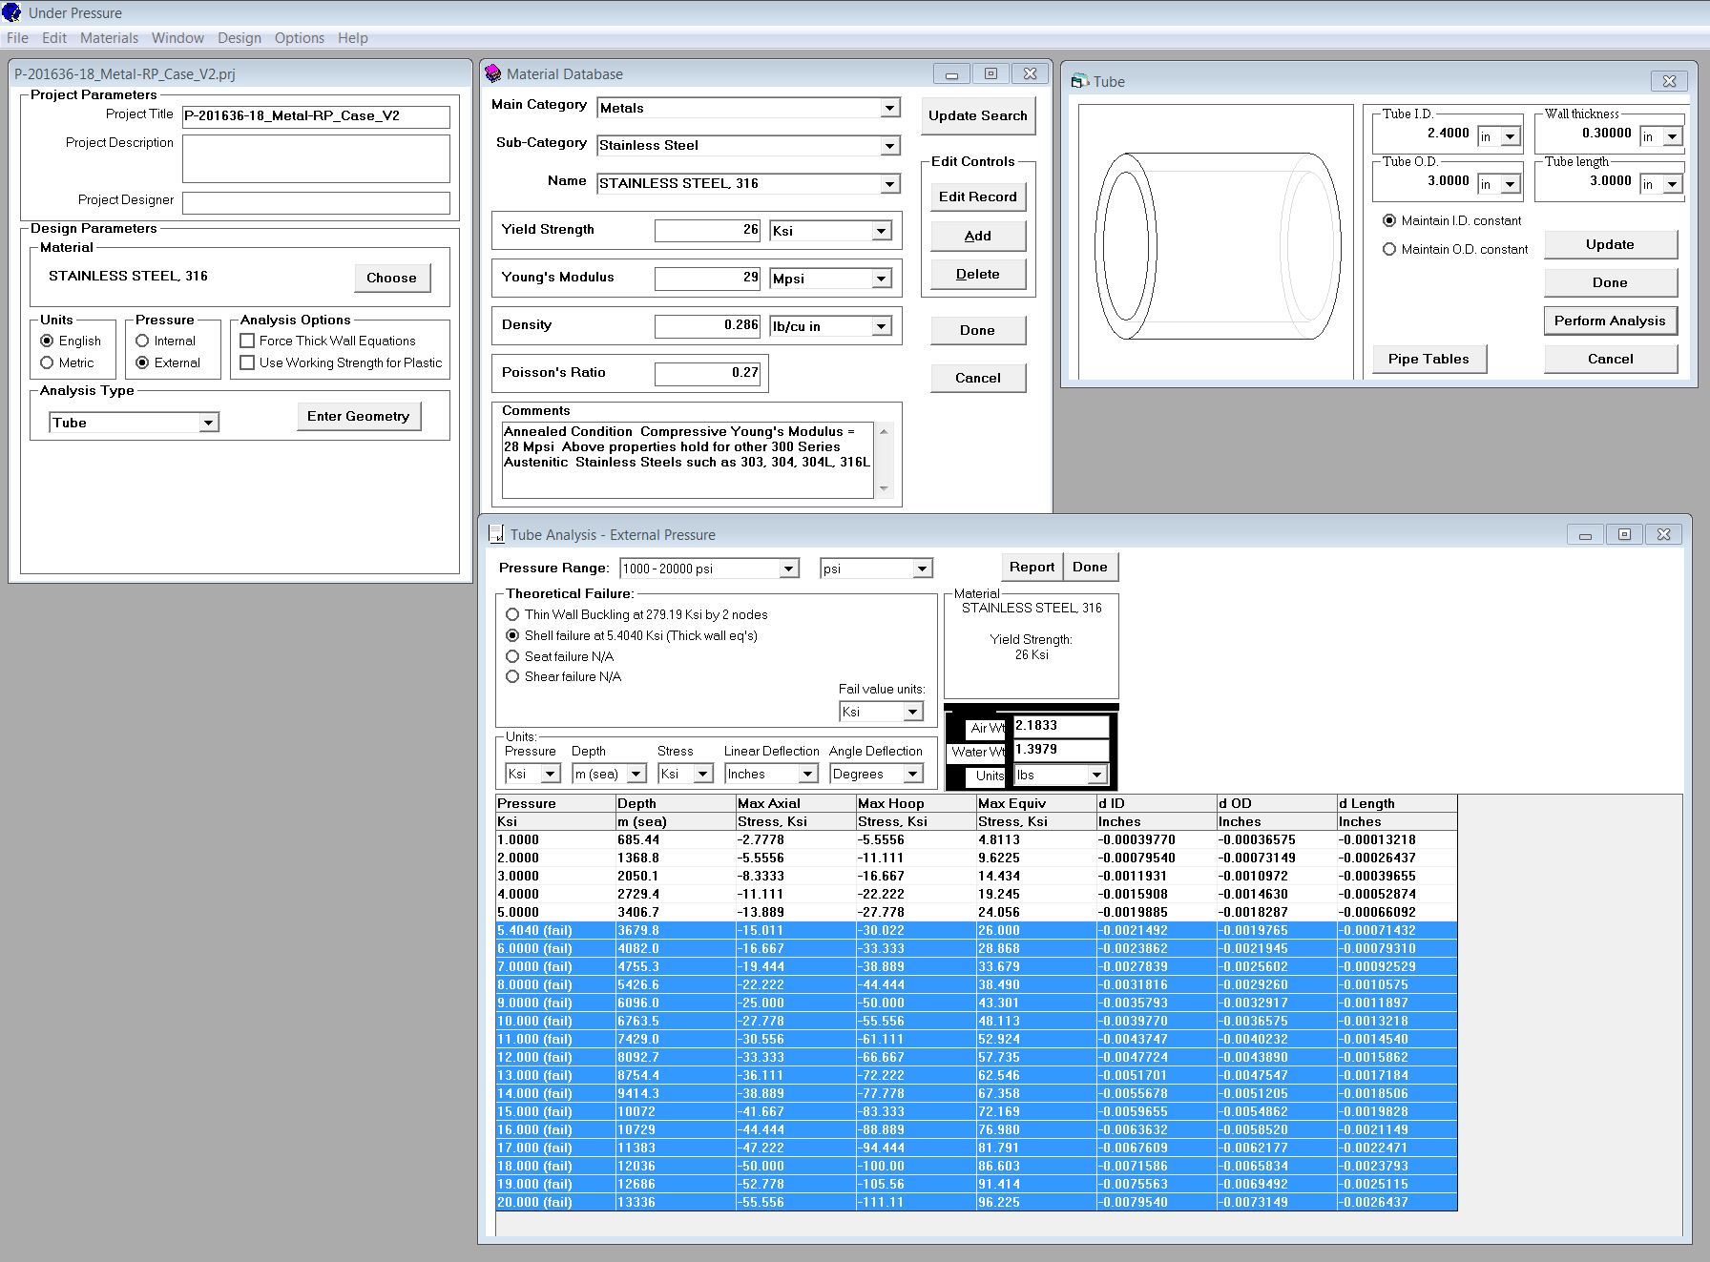Screen dimensions: 1710x1262
Task: Select Maintain I.D. constant option
Action: [x=1389, y=220]
